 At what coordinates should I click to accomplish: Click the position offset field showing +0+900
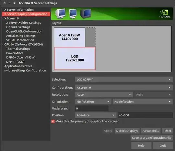(x=145, y=115)
